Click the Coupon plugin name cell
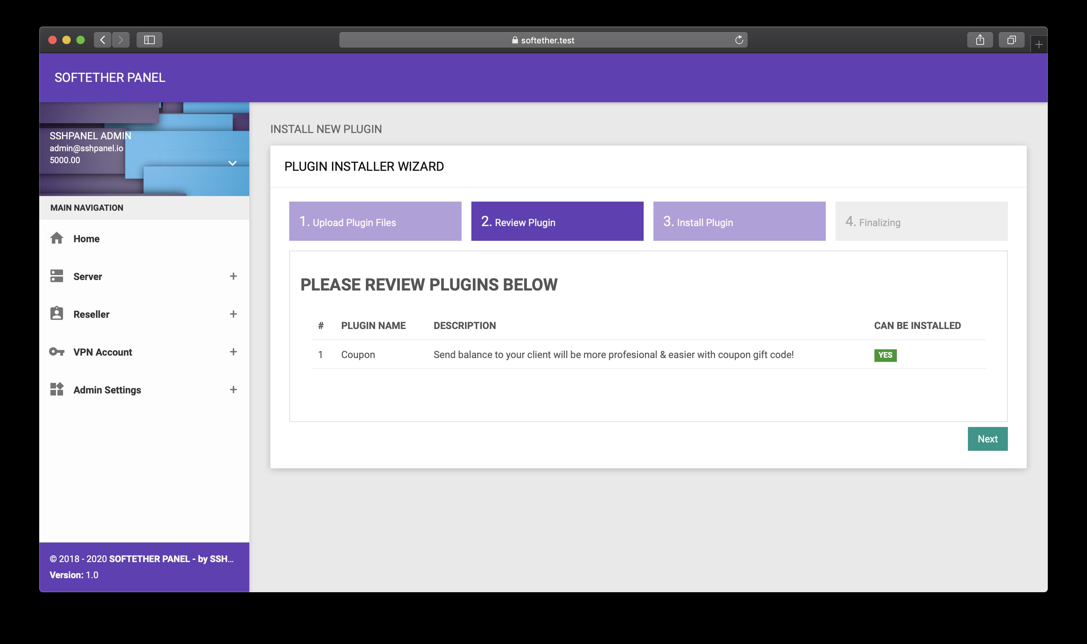 [358, 355]
